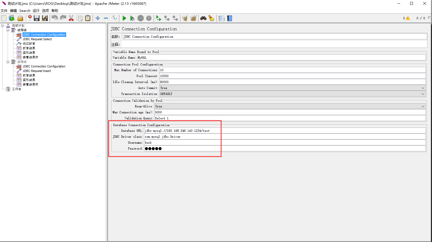432x242 pixels.
Task: Click the Shutdown gray X icon
Action: pos(149,18)
